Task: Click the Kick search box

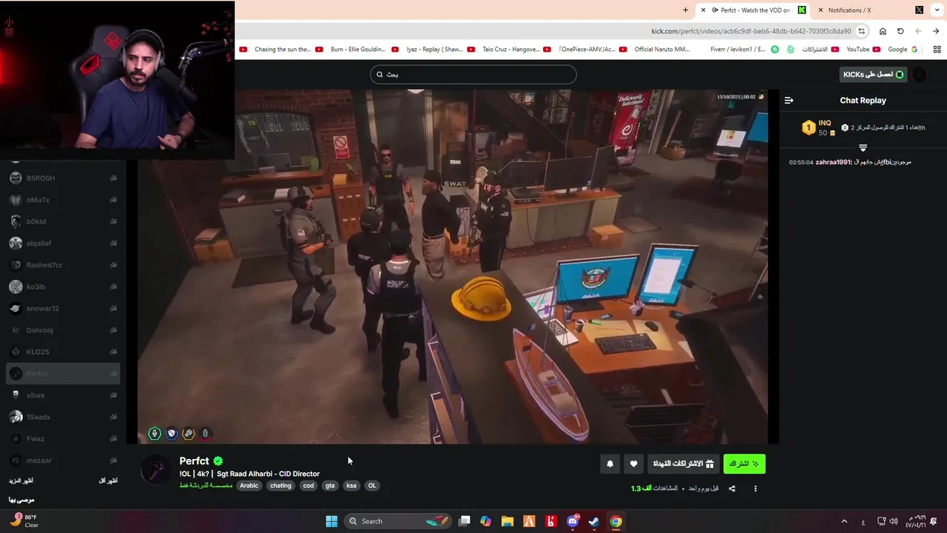Action: coord(473,74)
